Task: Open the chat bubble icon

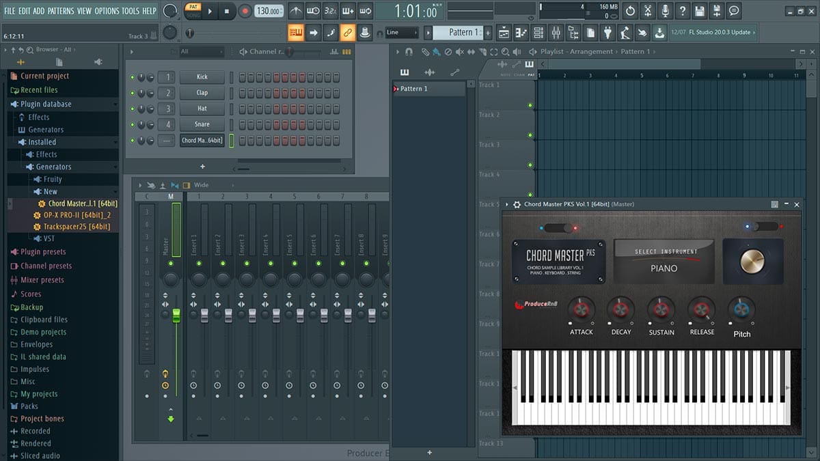Action: pos(734,11)
